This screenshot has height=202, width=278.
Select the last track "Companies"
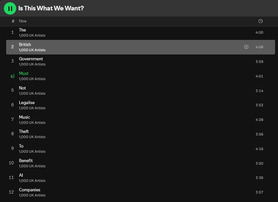pos(30,190)
